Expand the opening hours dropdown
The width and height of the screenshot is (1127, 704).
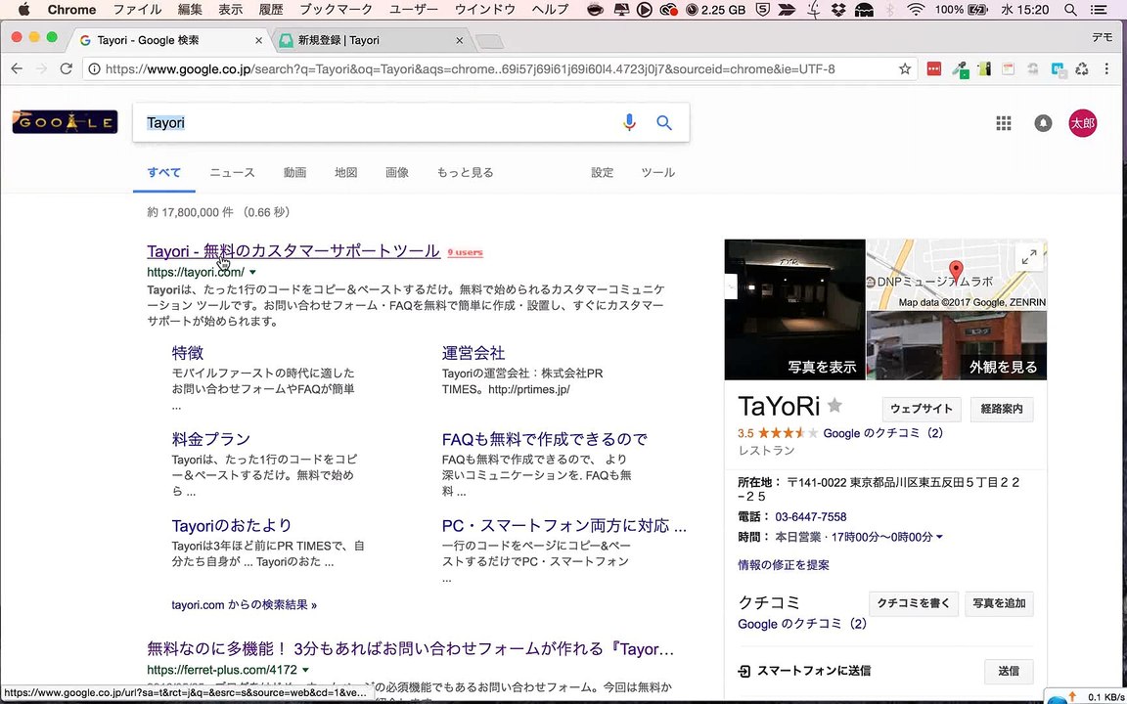(x=939, y=537)
